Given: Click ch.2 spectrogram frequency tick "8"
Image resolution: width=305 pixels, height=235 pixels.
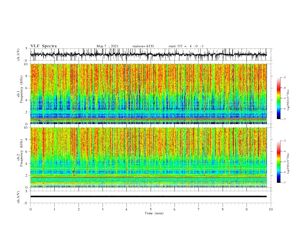Looking at the screenshot, I should (27, 140).
